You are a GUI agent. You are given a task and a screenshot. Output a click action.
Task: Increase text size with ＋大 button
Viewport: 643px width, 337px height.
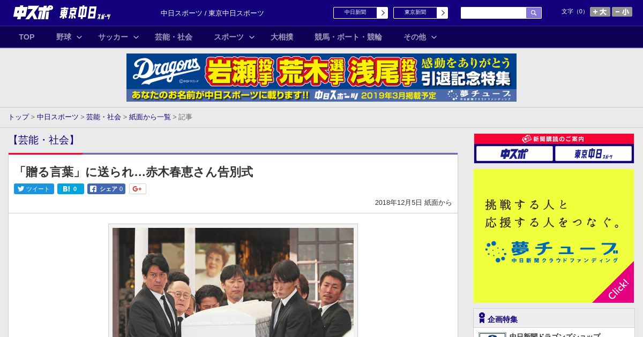[600, 12]
